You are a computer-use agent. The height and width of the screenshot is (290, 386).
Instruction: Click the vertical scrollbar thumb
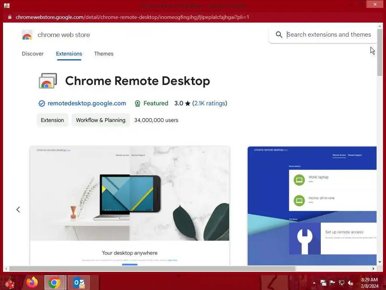click(380, 52)
